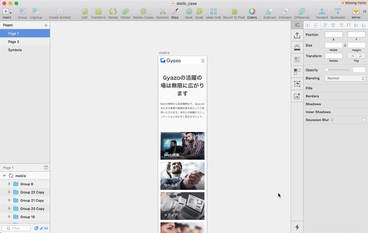Click the Rotate transform field

pyautogui.click(x=333, y=56)
